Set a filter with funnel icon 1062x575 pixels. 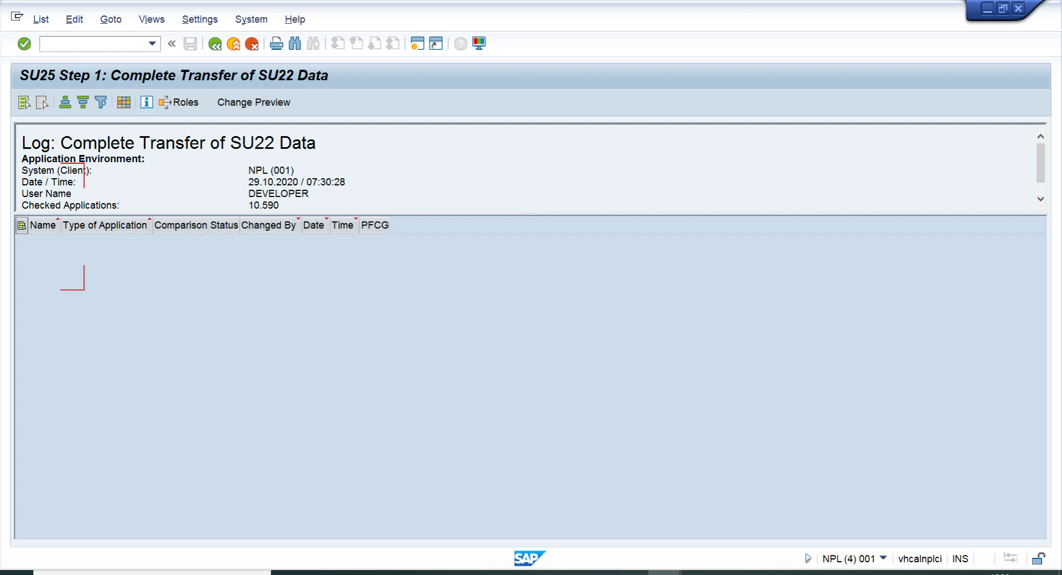click(x=101, y=102)
